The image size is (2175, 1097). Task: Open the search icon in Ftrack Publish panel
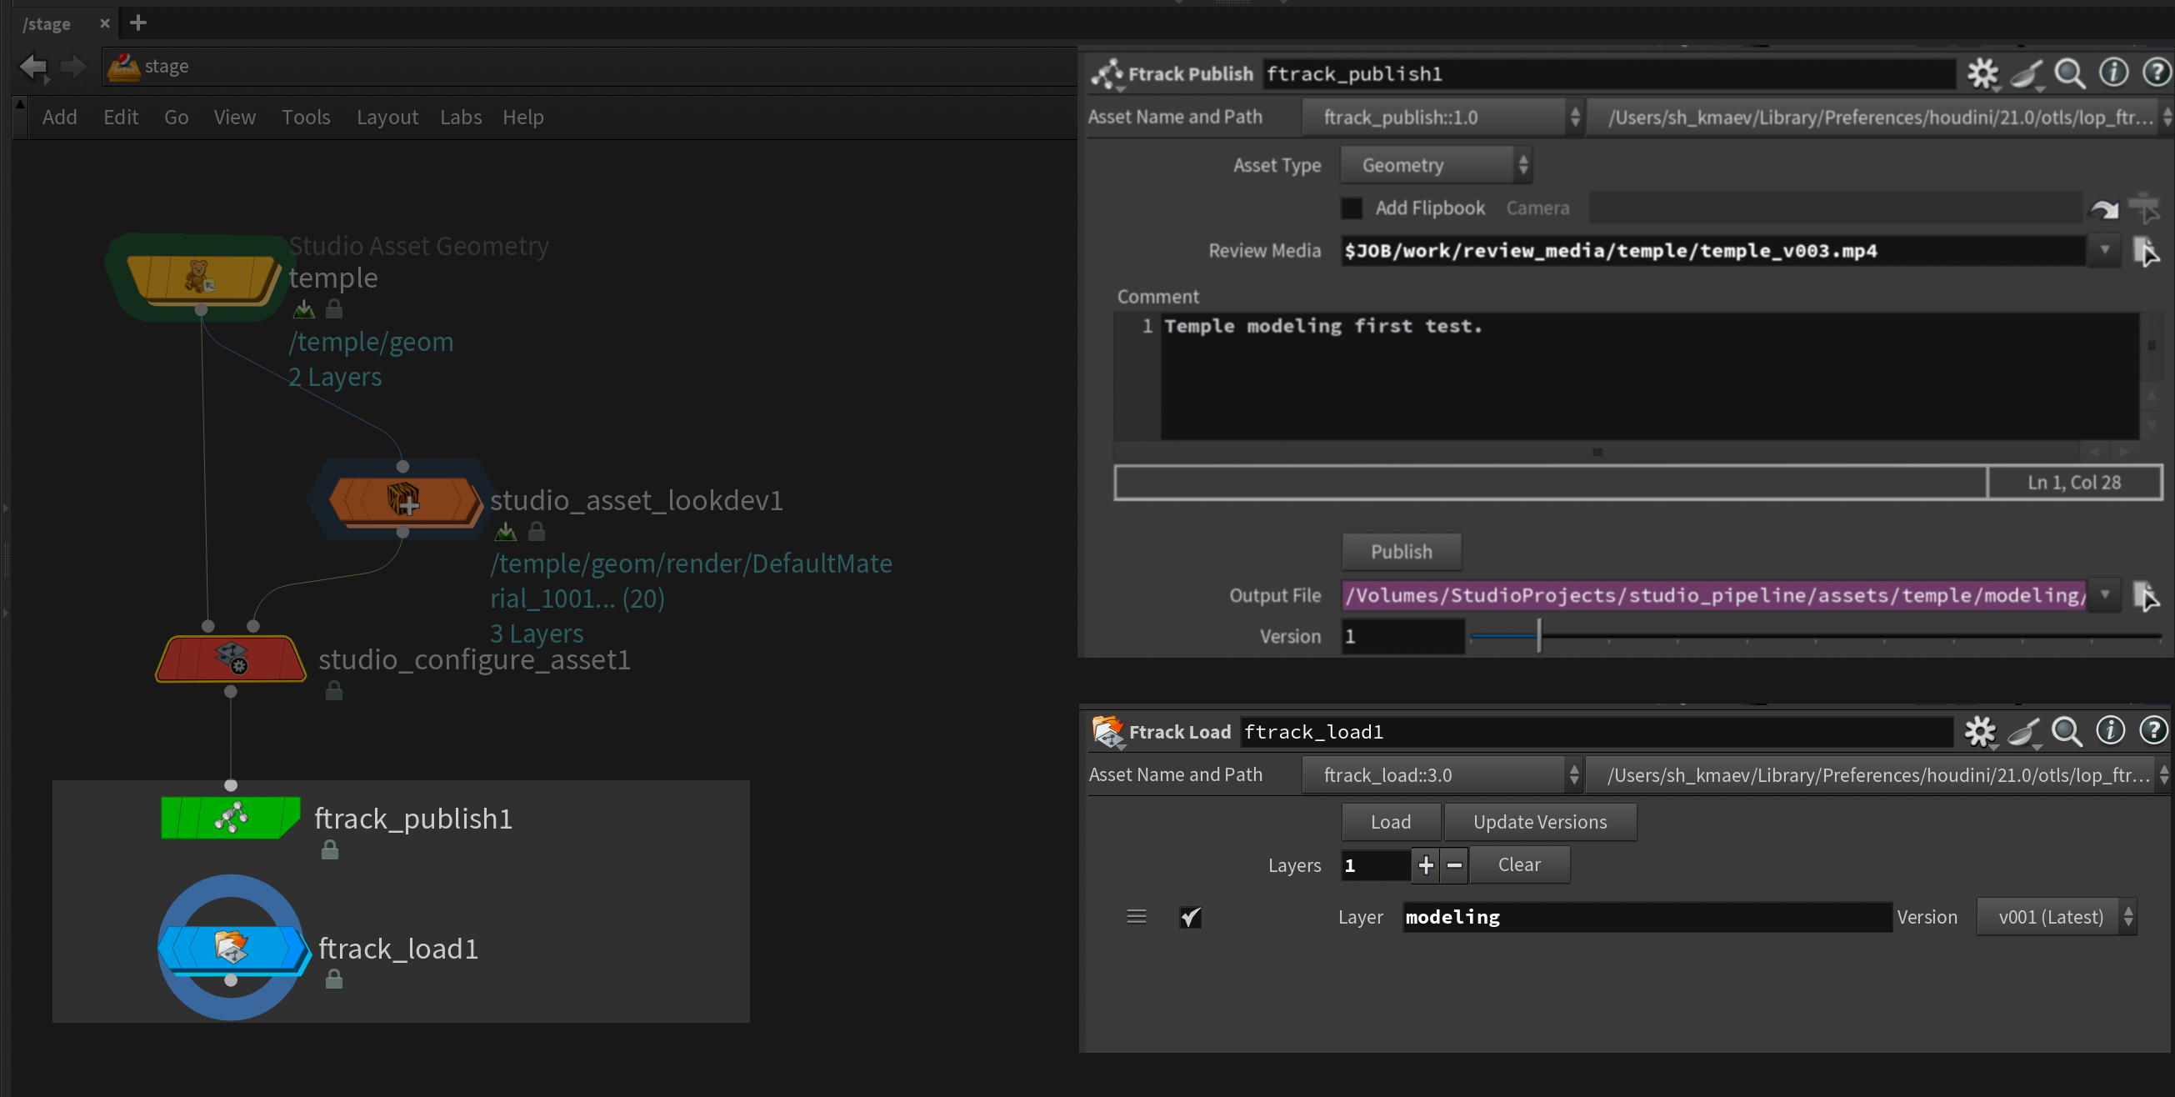click(2069, 73)
